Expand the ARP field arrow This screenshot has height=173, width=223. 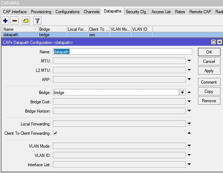(189, 79)
